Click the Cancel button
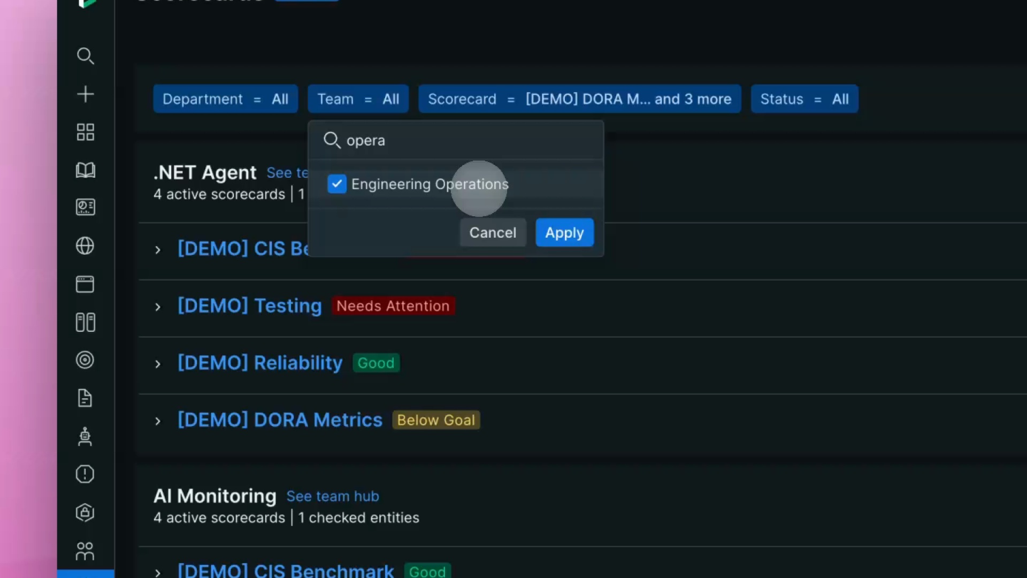 pos(493,233)
